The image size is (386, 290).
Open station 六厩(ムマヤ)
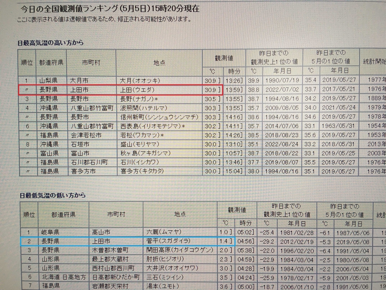164,232
